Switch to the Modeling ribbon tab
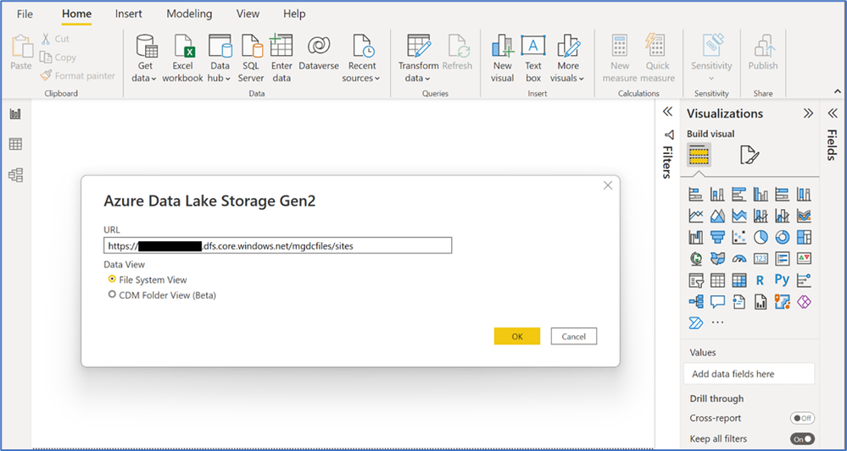 (x=189, y=14)
